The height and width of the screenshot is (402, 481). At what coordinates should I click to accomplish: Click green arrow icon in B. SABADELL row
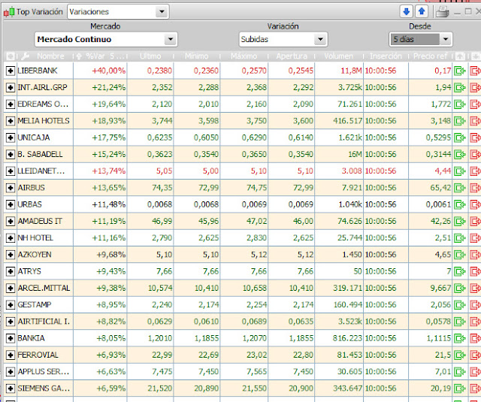[x=460, y=155]
